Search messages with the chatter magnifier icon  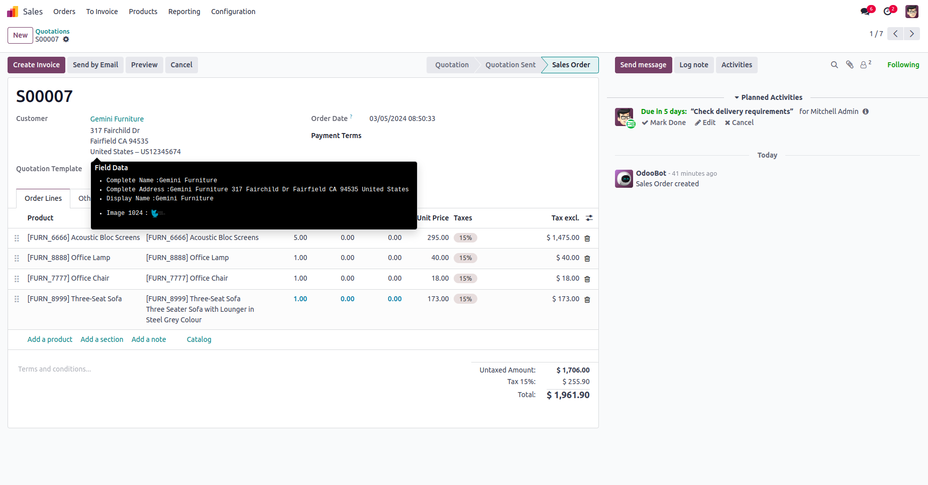pos(835,65)
